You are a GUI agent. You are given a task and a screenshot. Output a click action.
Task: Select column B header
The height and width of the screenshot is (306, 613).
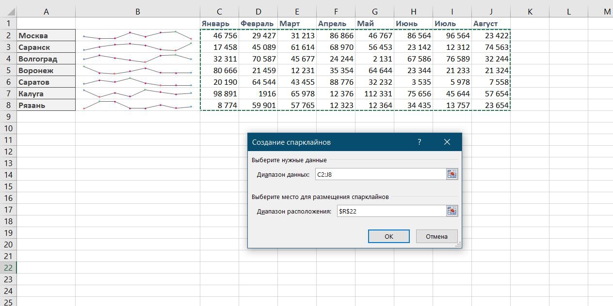click(x=138, y=12)
